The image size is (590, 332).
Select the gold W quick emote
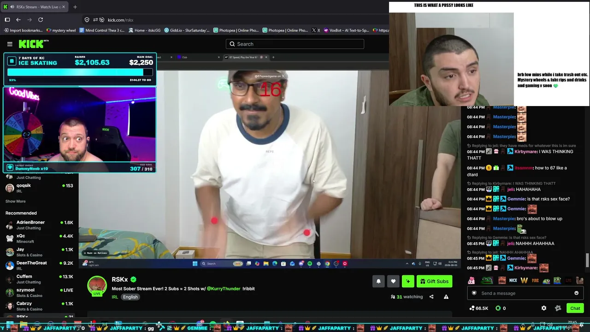[x=524, y=280]
